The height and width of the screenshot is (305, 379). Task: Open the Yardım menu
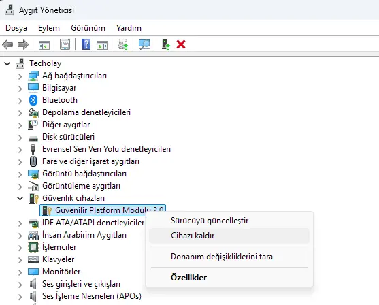[x=129, y=28]
